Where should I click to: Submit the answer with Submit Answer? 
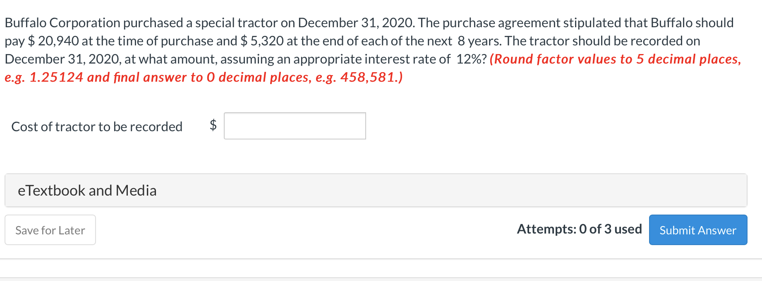(697, 230)
